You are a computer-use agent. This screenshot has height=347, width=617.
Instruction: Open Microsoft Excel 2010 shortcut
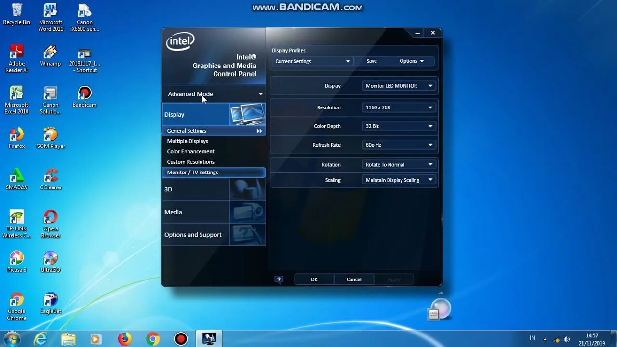pos(16,100)
